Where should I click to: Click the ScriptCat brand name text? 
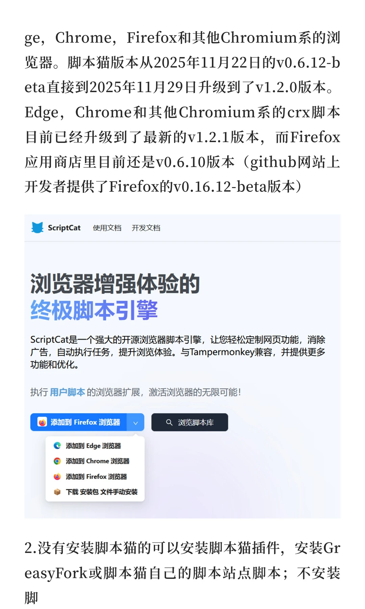point(64,228)
